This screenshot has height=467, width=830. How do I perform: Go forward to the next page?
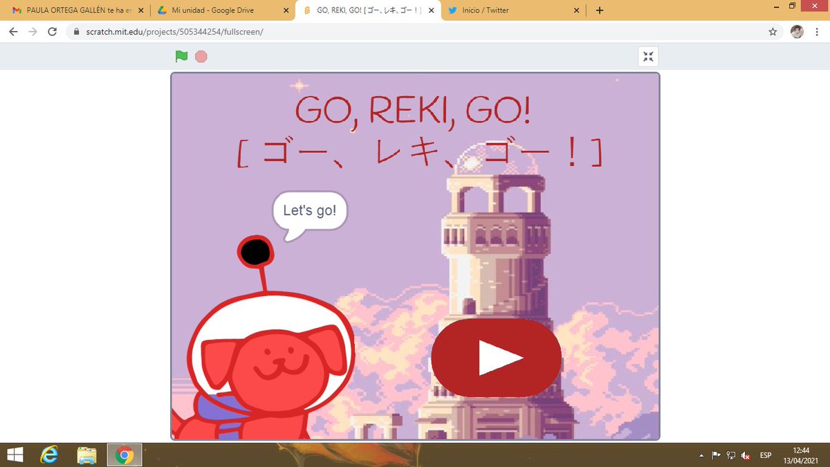coord(33,32)
